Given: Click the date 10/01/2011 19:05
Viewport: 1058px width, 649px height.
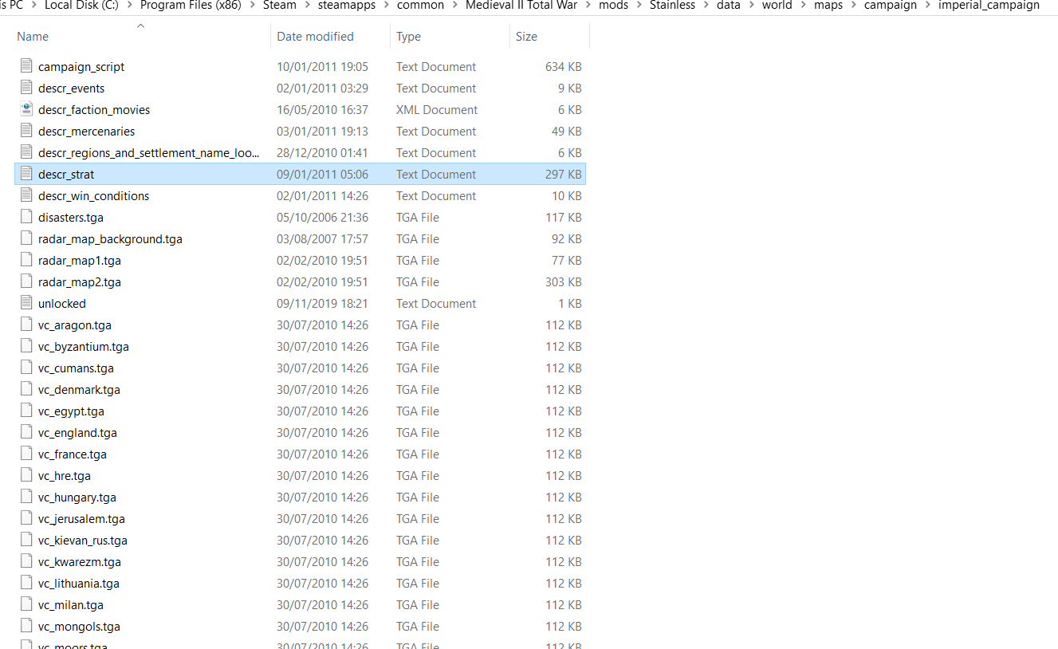Looking at the screenshot, I should coord(322,66).
